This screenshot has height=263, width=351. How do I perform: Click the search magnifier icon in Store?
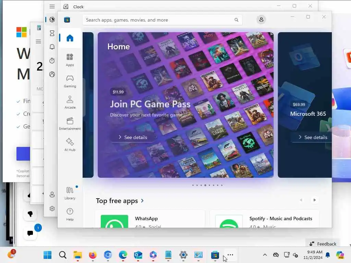237,20
